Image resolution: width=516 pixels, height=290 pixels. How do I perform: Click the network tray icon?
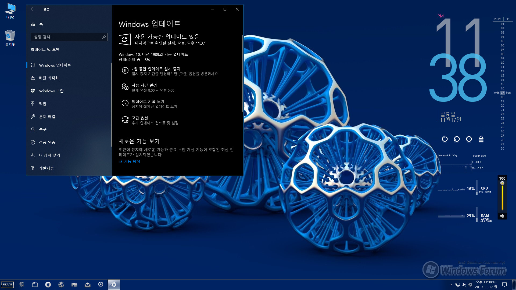[458, 285]
